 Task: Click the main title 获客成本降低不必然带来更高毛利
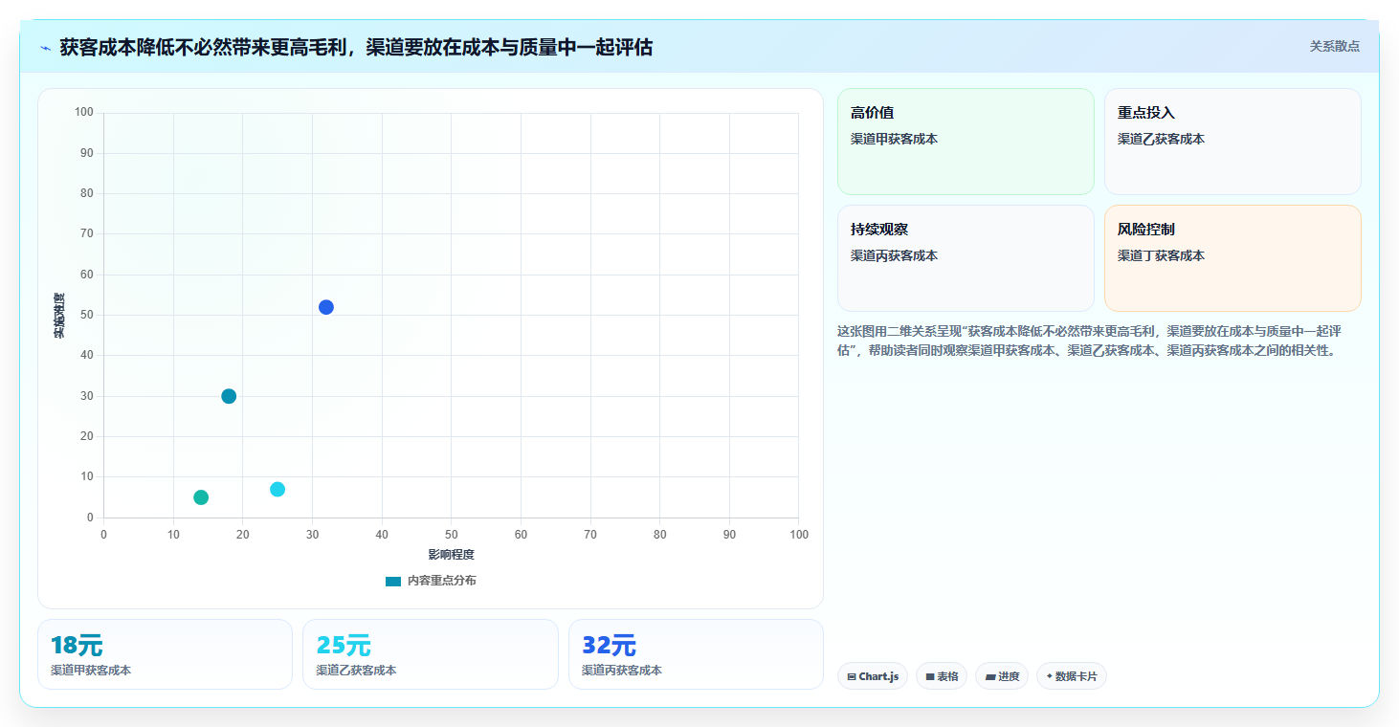tap(356, 47)
